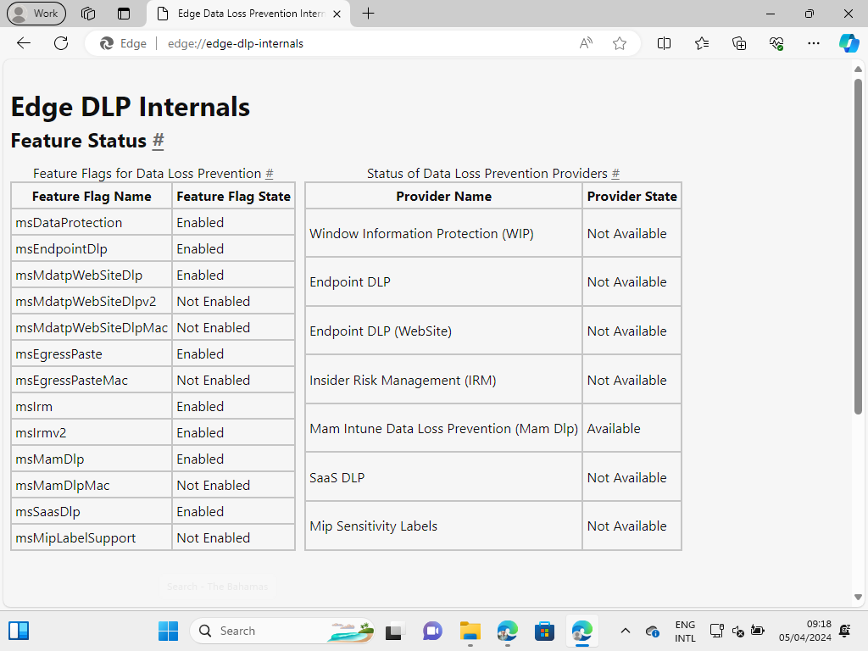Viewport: 868px width, 651px height.
Task: Launch Microsoft Edge from the taskbar
Action: [581, 631]
